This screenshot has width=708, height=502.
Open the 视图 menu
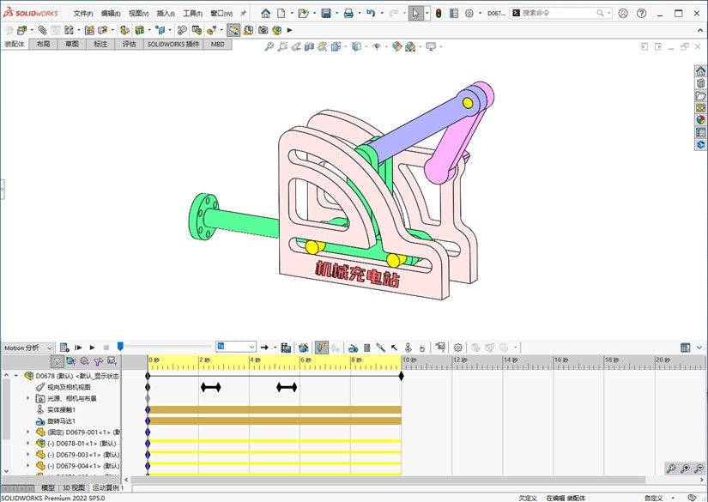pyautogui.click(x=139, y=14)
